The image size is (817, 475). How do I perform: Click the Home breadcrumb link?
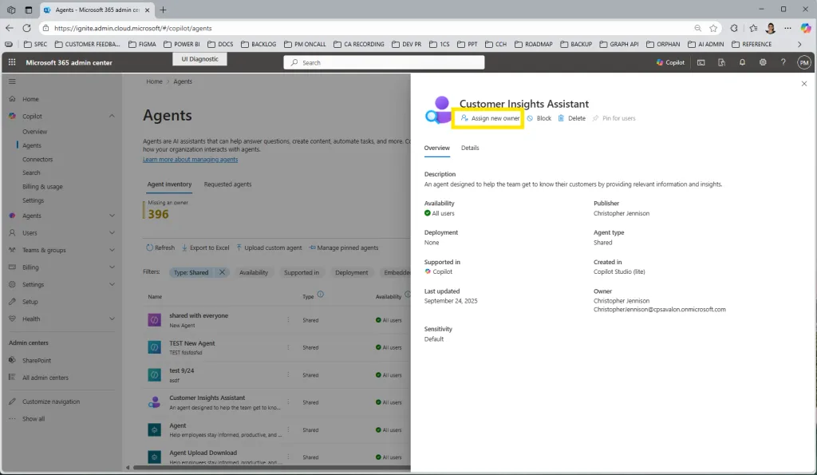click(154, 81)
